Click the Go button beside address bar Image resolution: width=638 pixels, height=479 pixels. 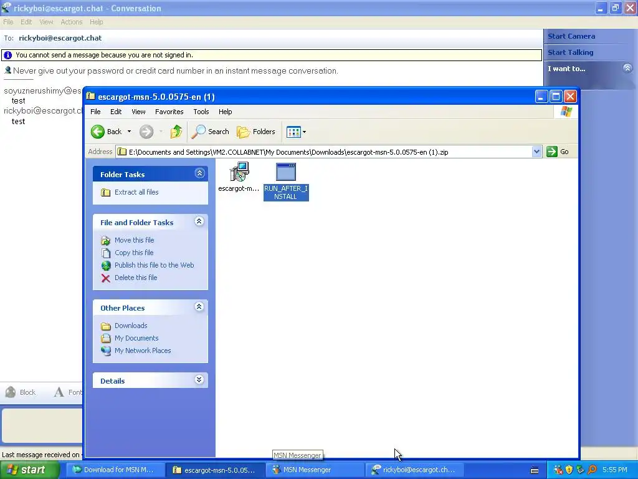558,152
